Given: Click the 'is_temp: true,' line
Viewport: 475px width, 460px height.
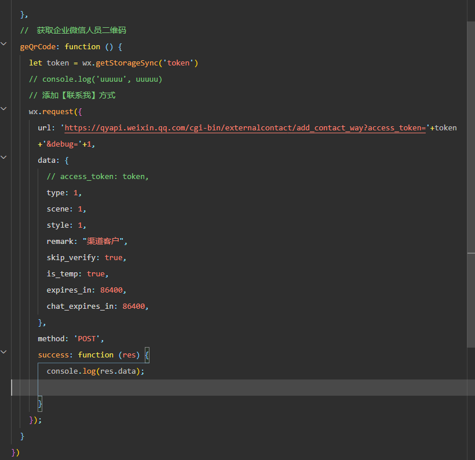Looking at the screenshot, I should click(78, 274).
